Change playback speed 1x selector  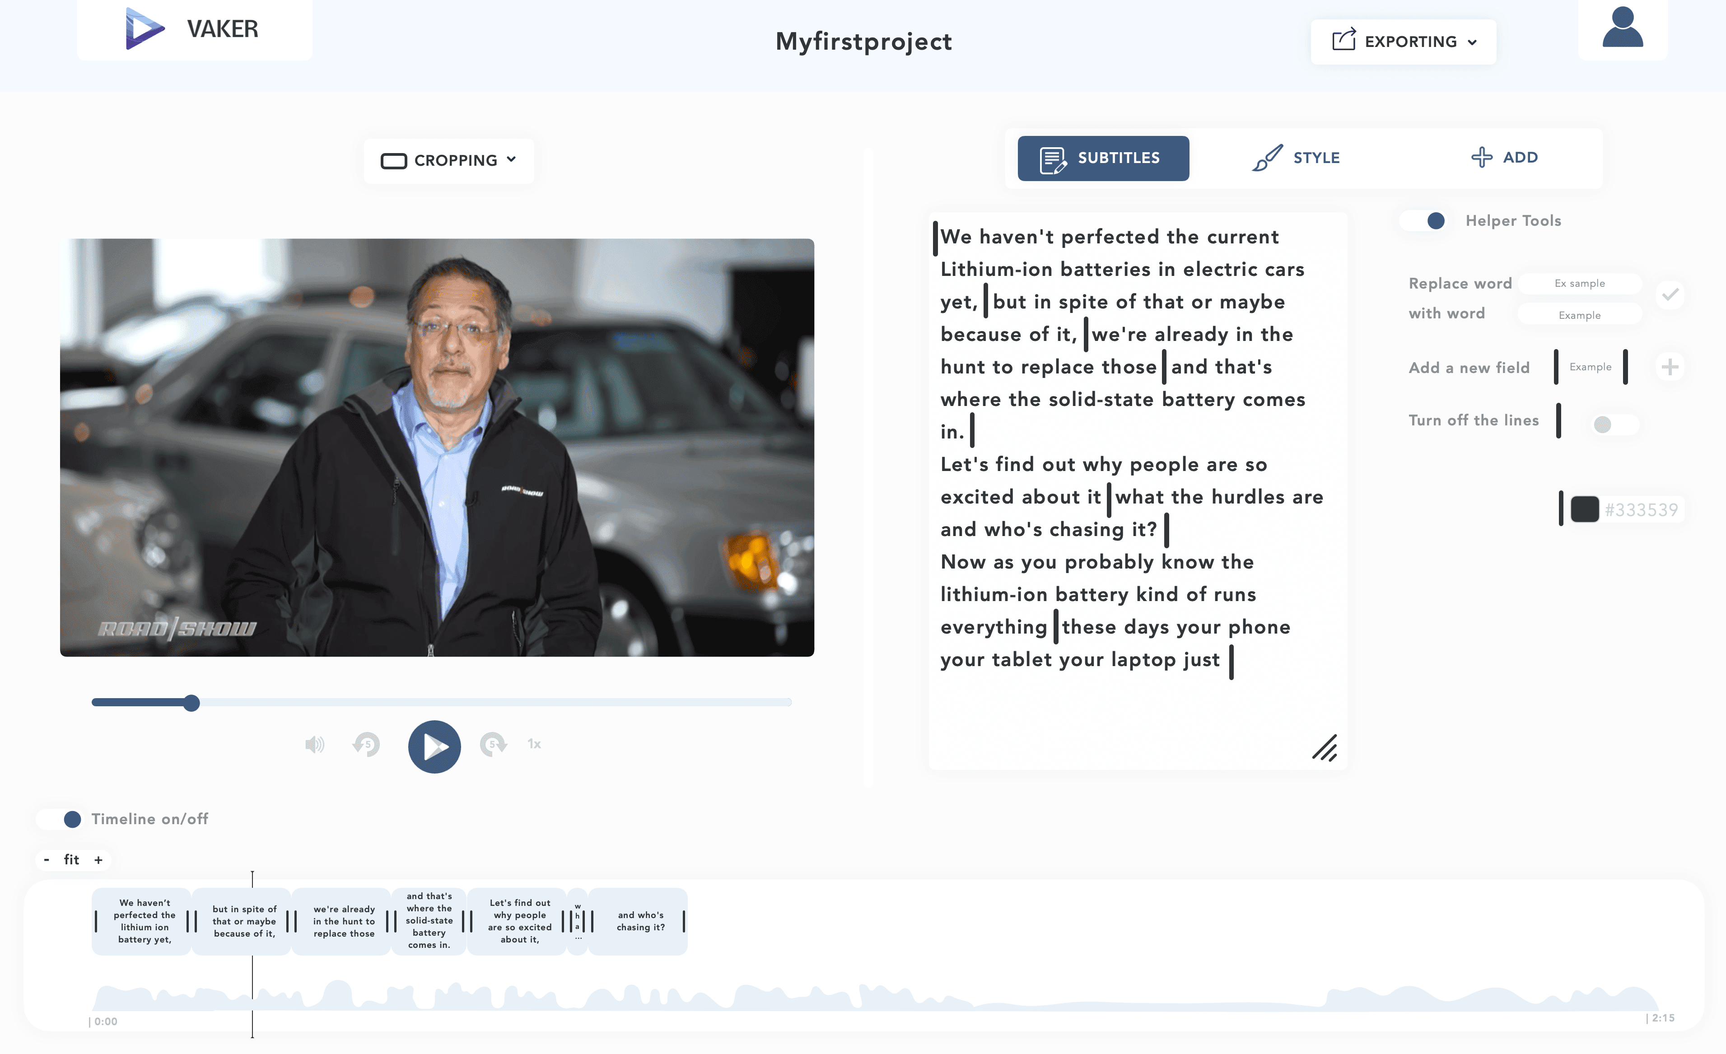click(535, 745)
